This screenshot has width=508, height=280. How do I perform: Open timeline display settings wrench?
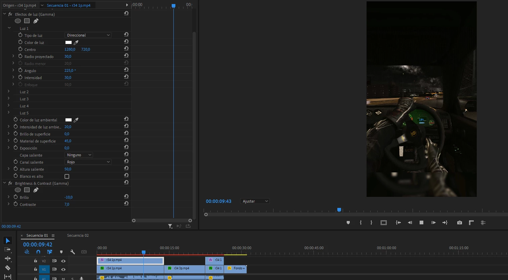(x=72, y=252)
